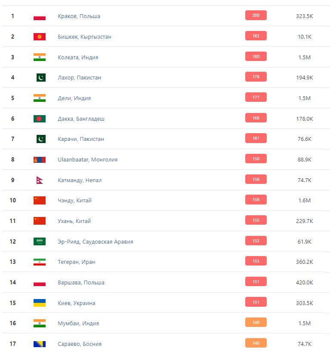Click the Nepal flag icon

[40, 180]
